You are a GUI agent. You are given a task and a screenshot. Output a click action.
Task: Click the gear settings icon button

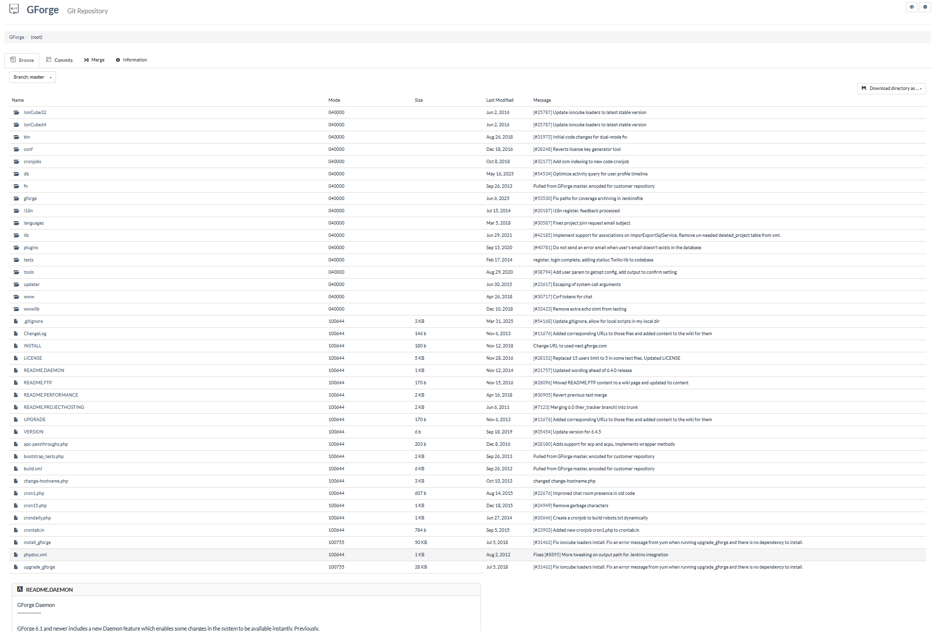click(x=925, y=7)
